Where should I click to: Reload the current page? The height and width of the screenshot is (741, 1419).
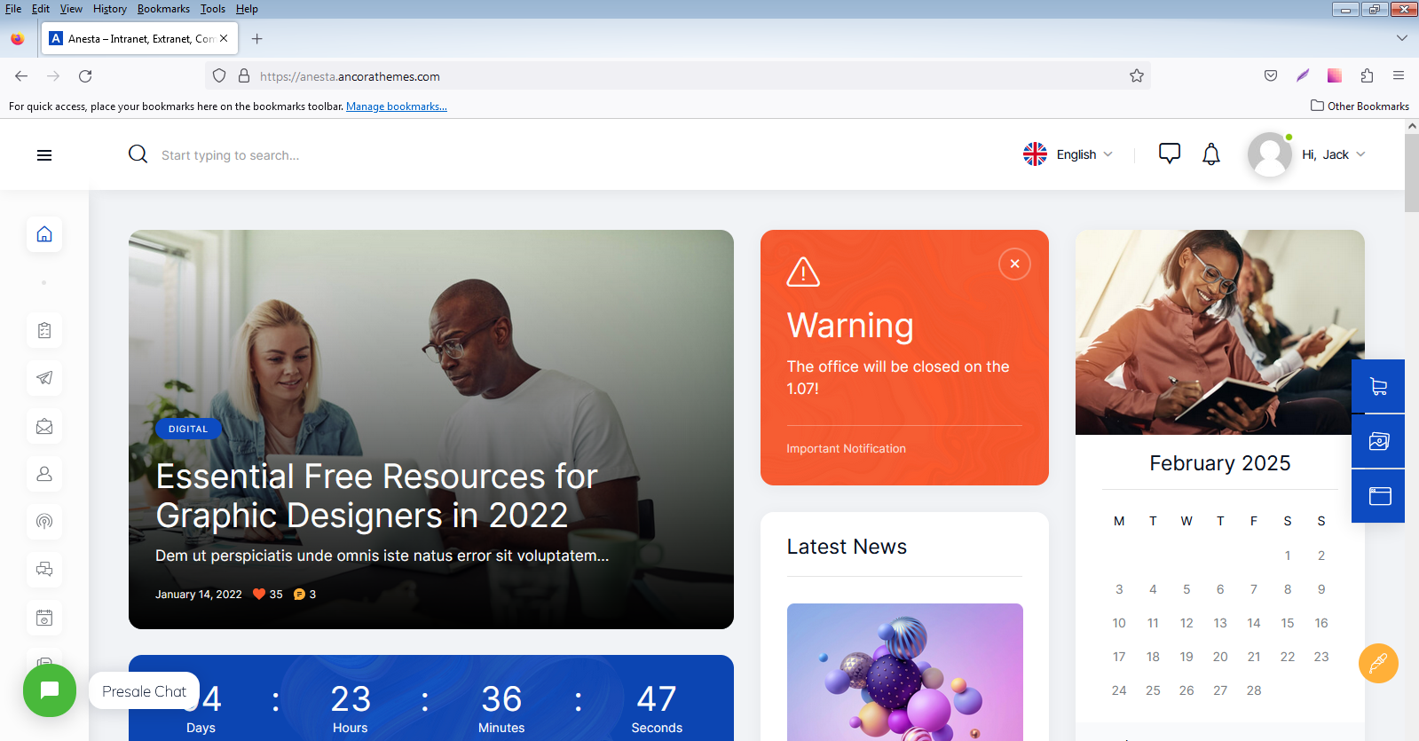pyautogui.click(x=85, y=76)
